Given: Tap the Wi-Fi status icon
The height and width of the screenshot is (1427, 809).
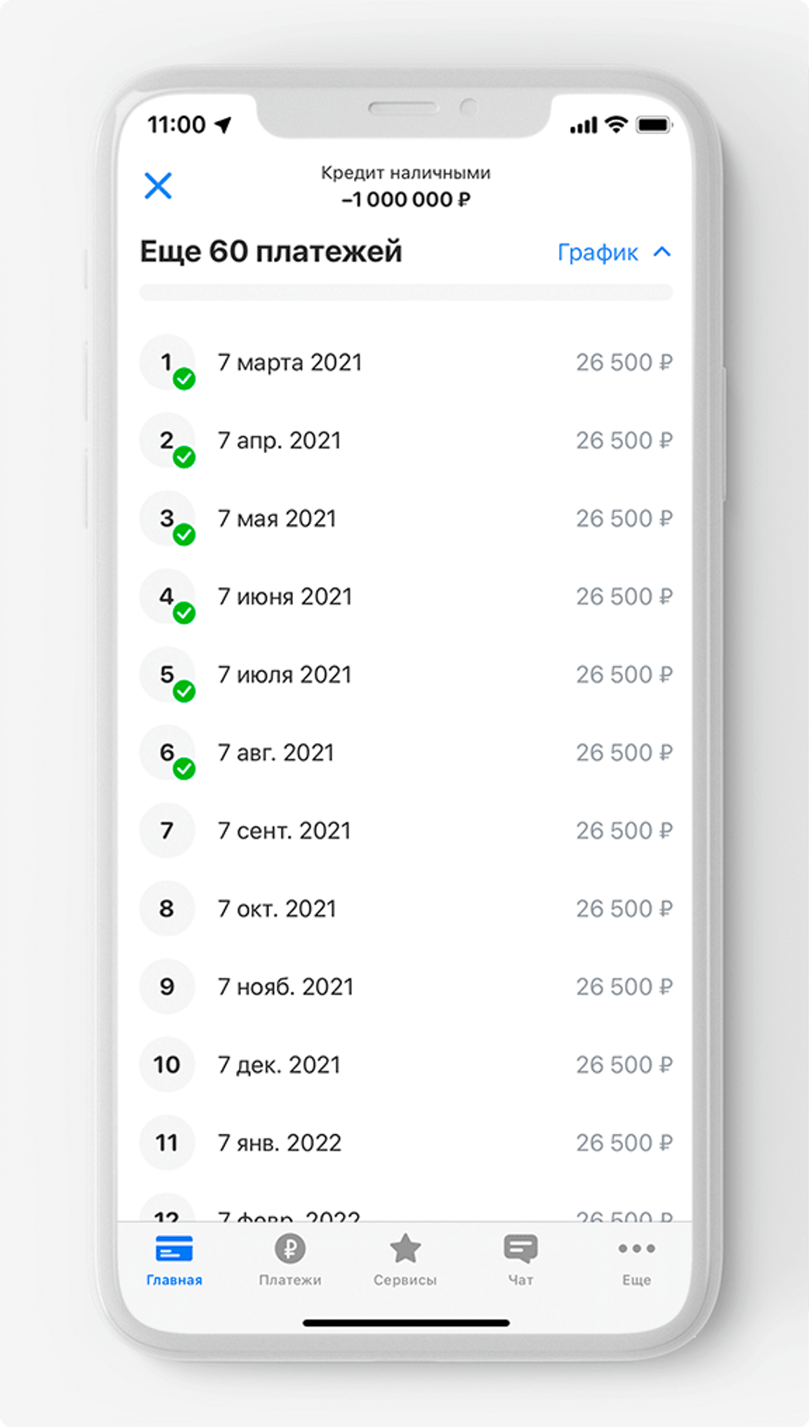Looking at the screenshot, I should [x=617, y=125].
